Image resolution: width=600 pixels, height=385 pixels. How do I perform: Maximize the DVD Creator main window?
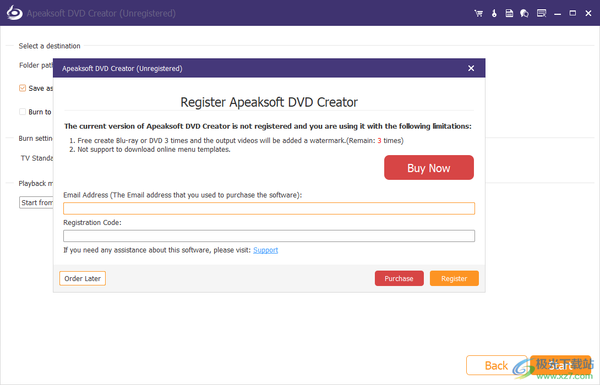[x=573, y=13]
